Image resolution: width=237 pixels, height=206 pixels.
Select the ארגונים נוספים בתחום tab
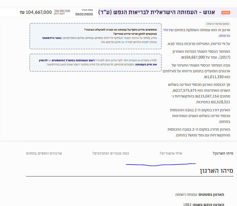pos(44,154)
